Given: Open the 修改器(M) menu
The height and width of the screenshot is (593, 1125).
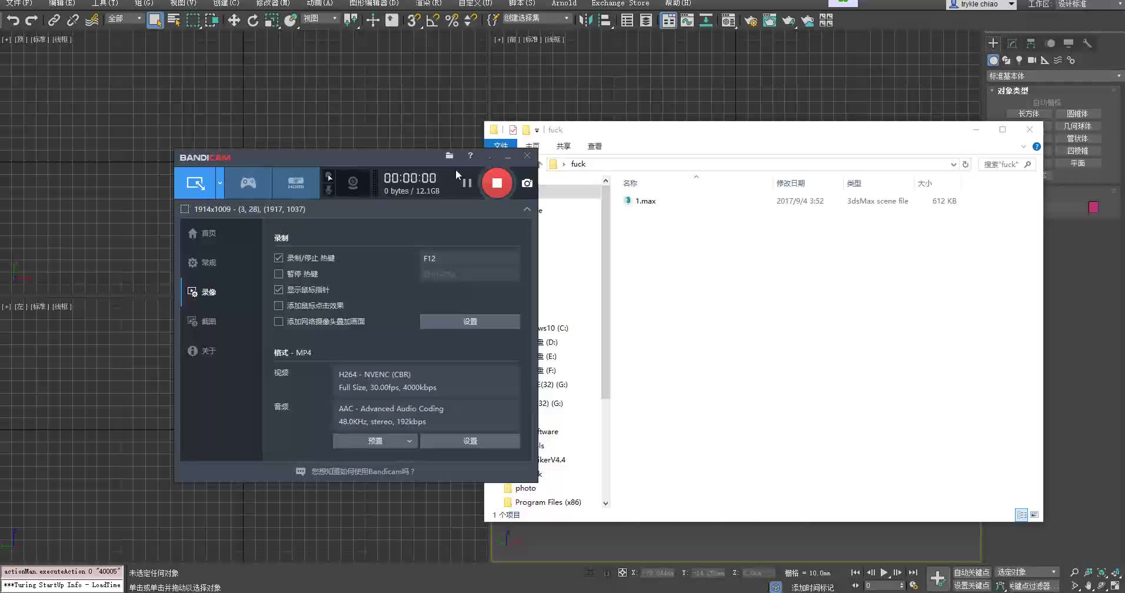Looking at the screenshot, I should pos(272,3).
